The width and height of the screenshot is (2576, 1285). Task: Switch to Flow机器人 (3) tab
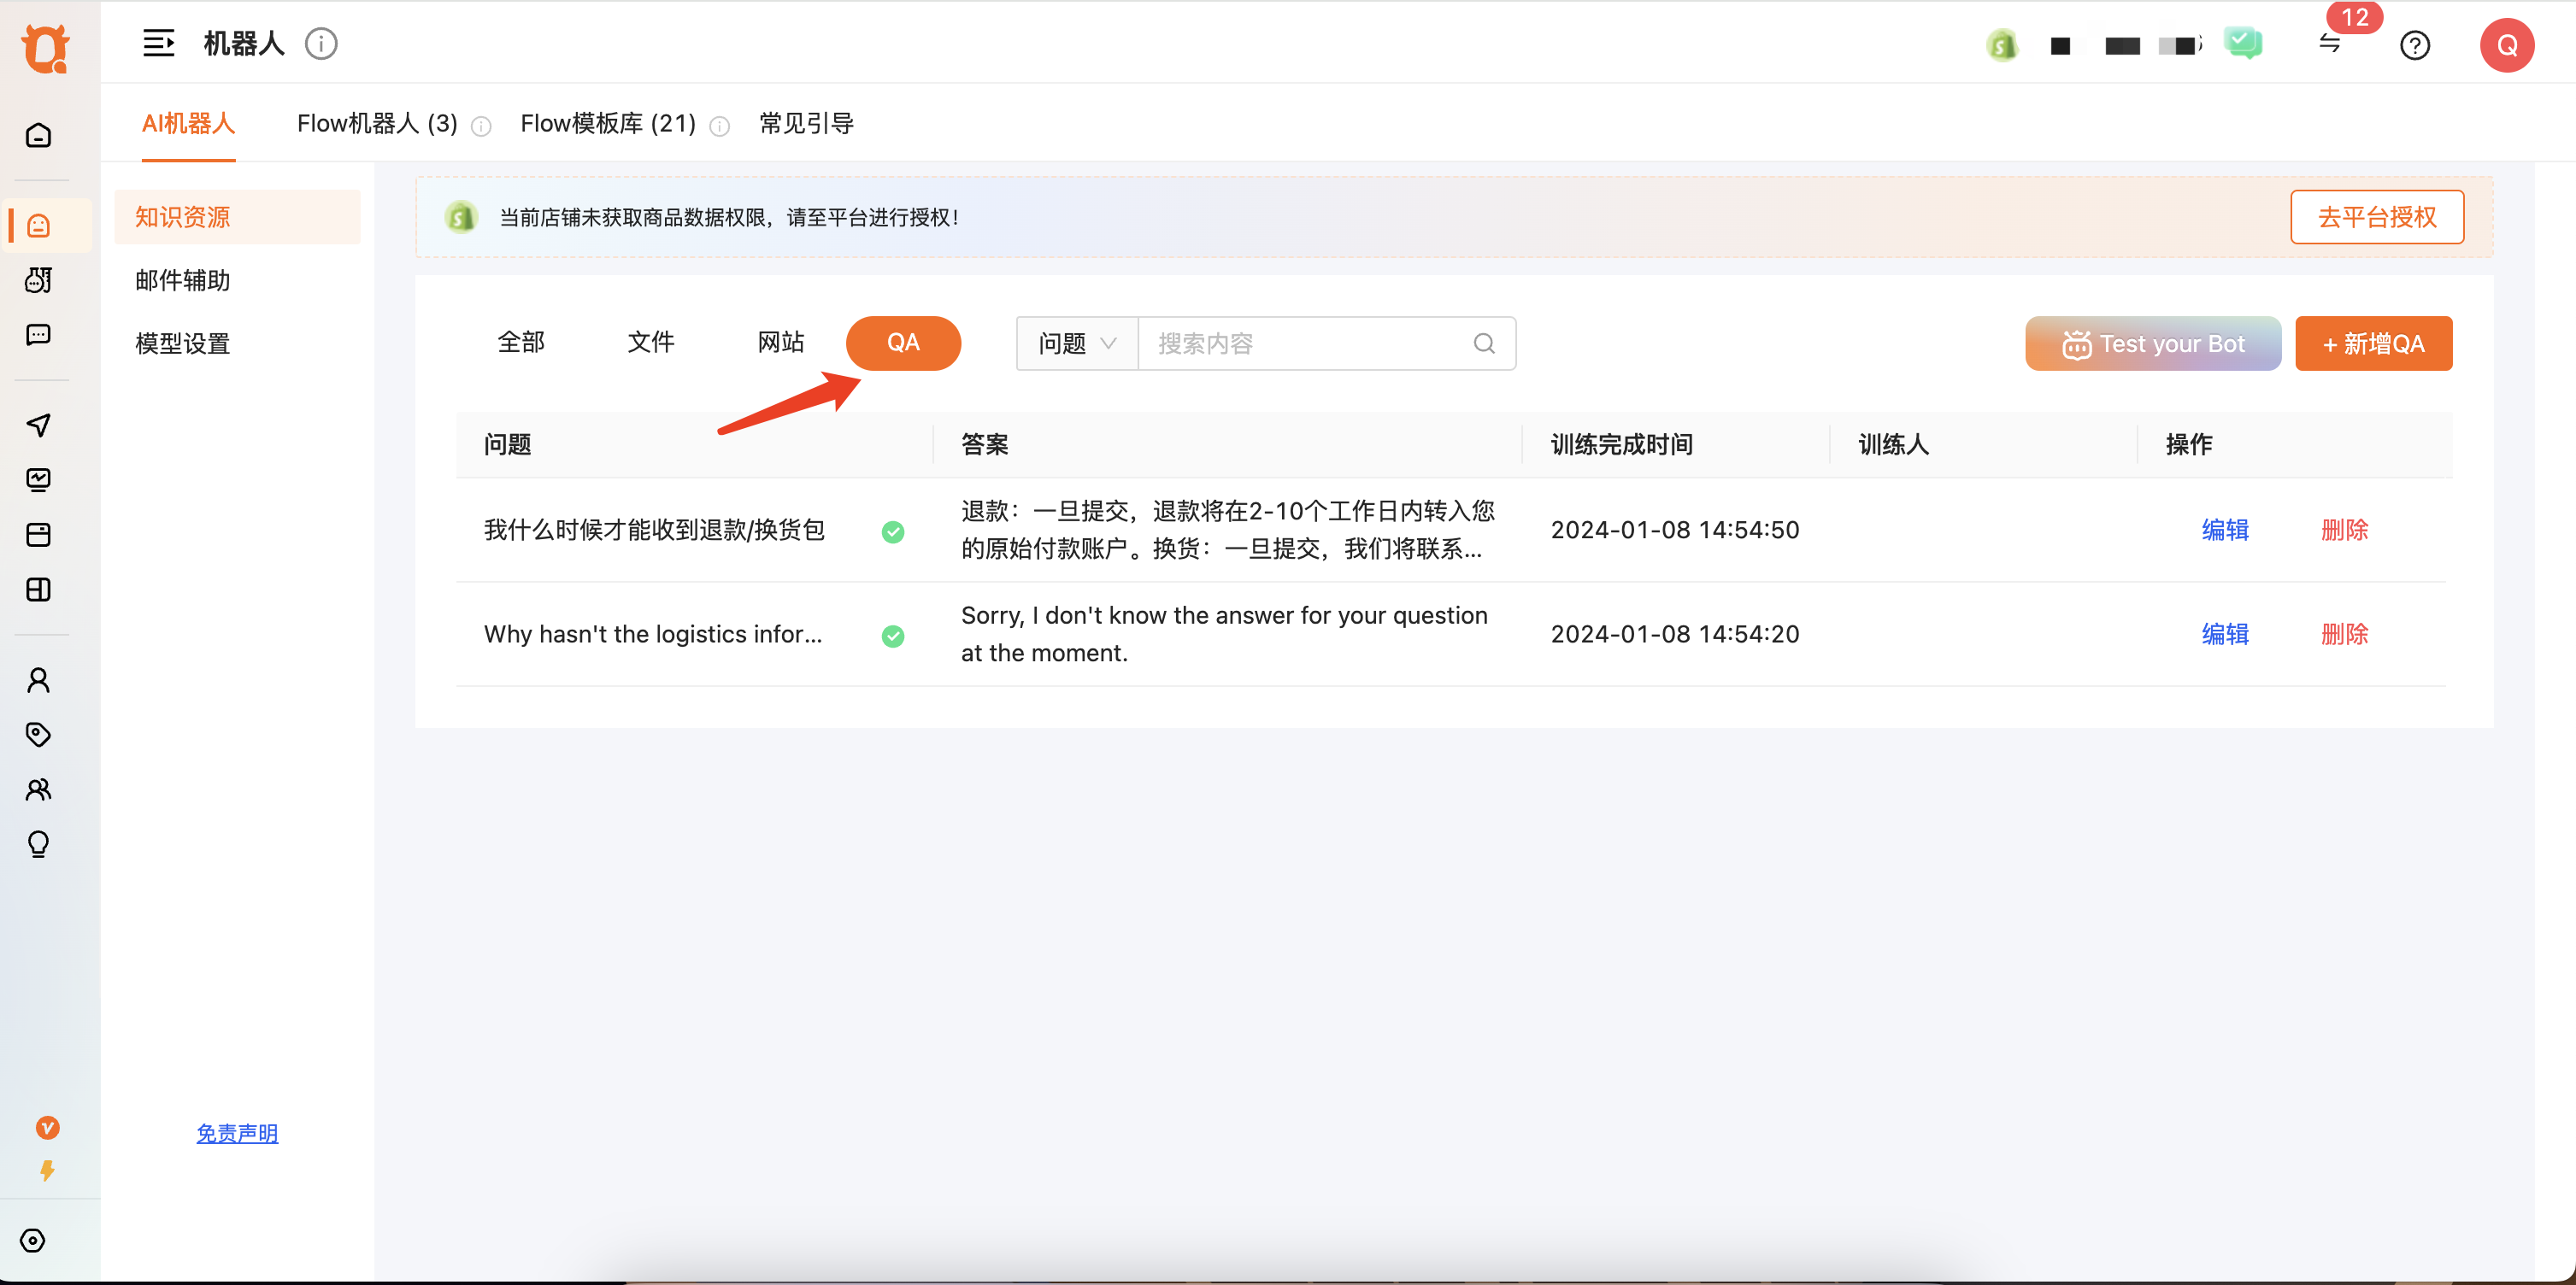[377, 124]
